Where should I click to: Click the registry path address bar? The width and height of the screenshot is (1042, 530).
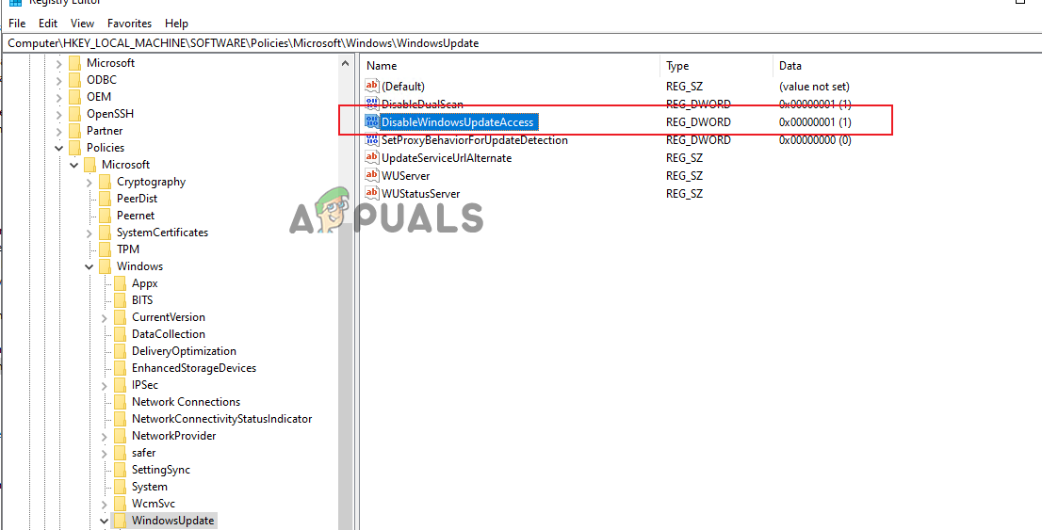(521, 43)
